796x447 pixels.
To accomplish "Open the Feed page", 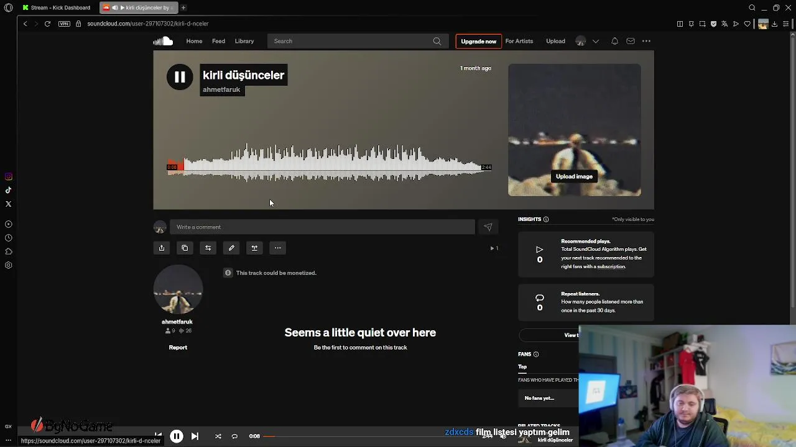I will (x=218, y=41).
